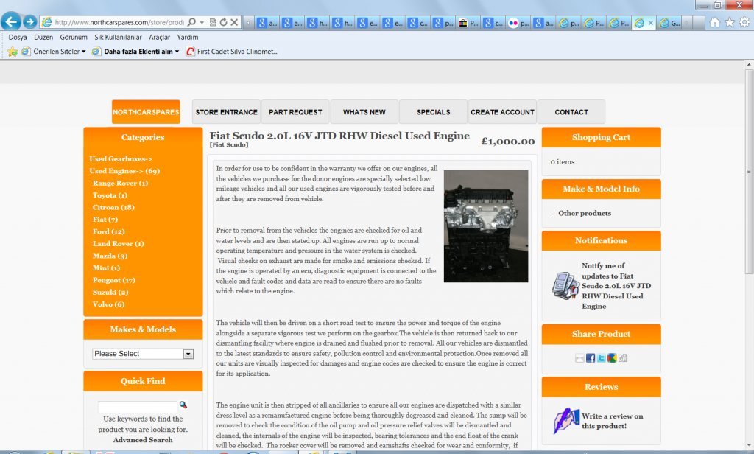Viewport: 754px width, 454px height.
Task: Open the browser Tools gear icon
Action: pyautogui.click(x=744, y=22)
